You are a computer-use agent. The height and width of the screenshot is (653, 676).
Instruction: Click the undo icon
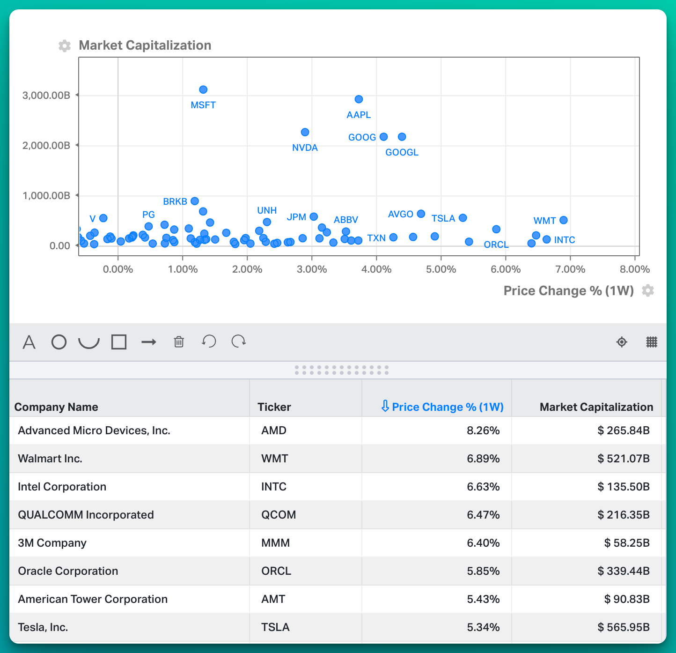pos(209,341)
